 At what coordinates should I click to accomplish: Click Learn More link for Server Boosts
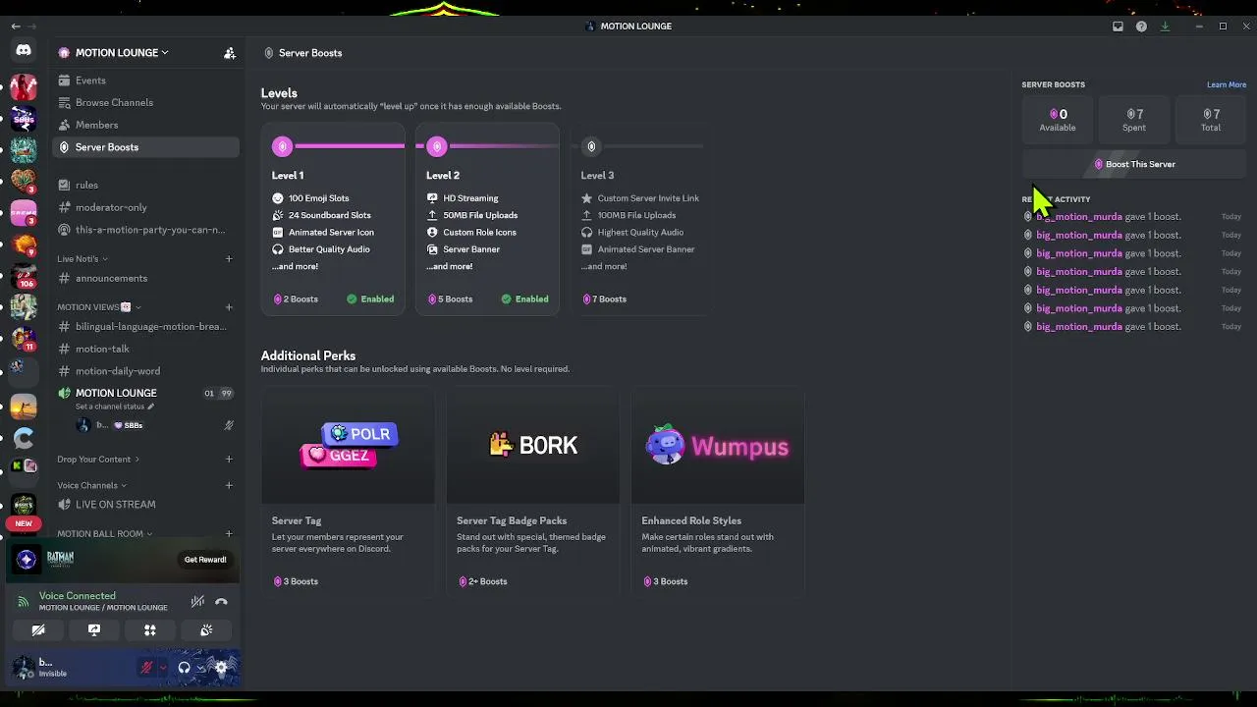(1227, 84)
